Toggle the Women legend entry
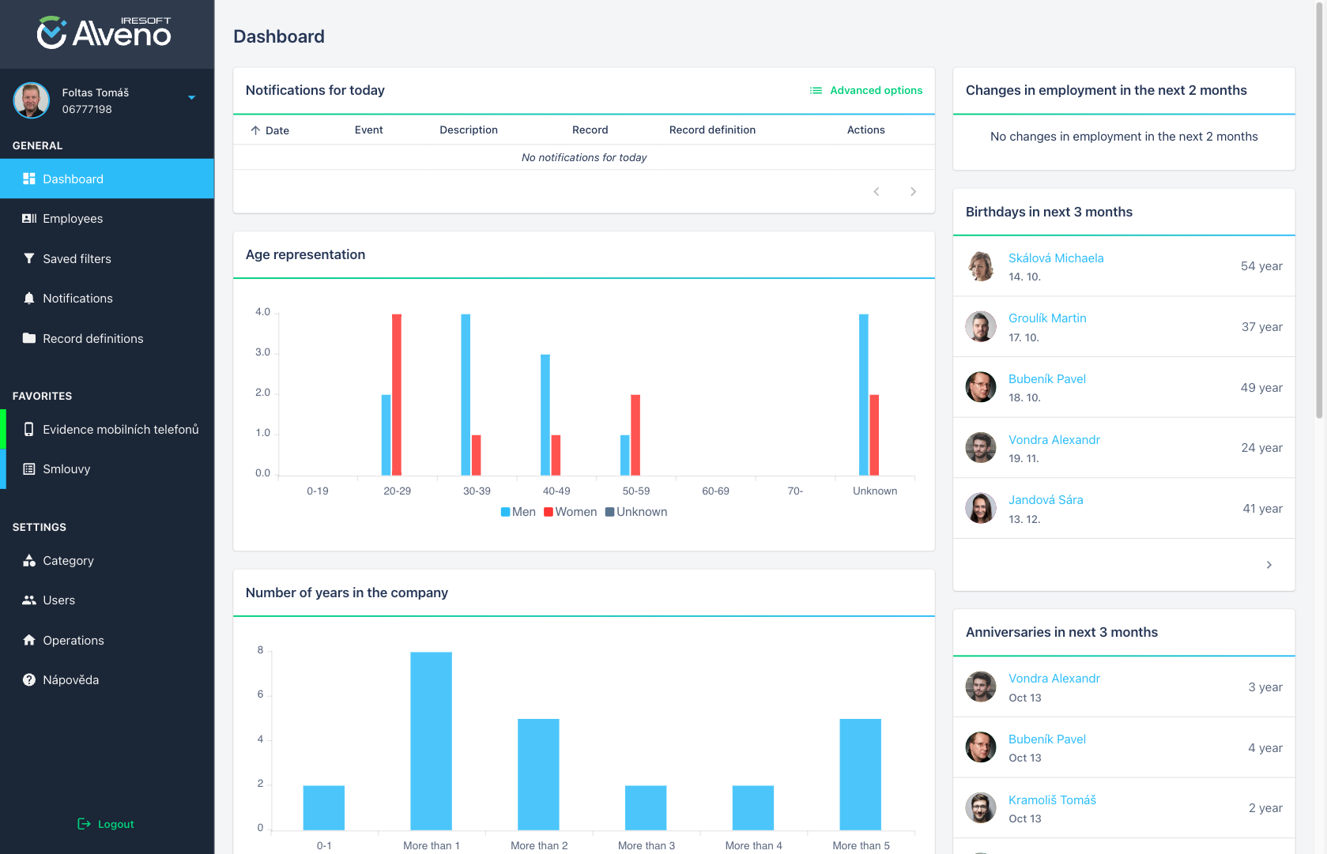Screen dimensions: 1327x854 click(570, 511)
